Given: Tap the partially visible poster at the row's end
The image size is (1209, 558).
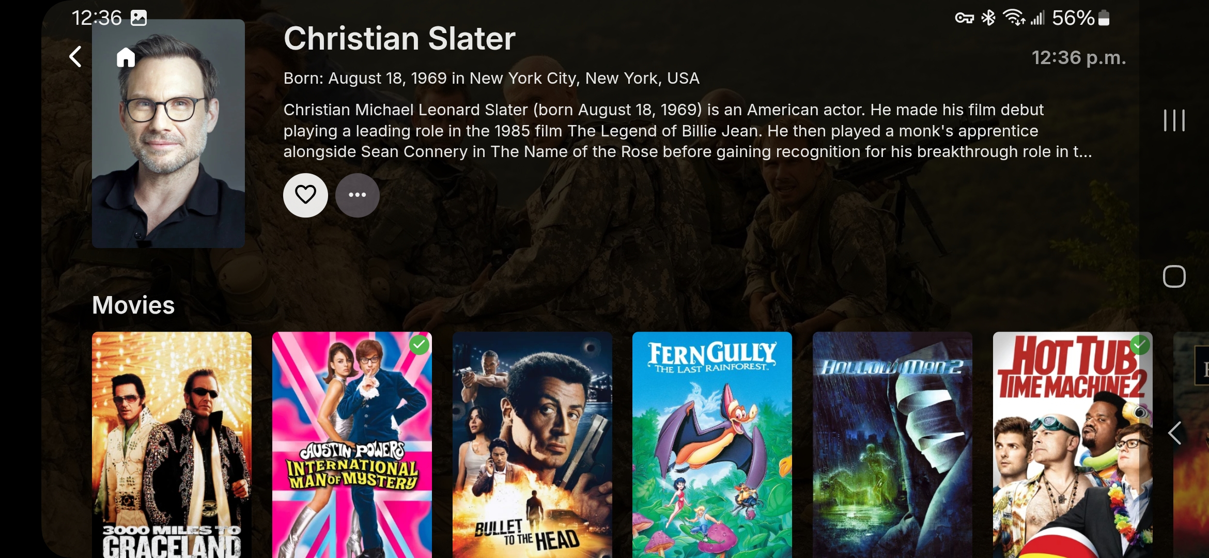Looking at the screenshot, I should tap(1191, 445).
